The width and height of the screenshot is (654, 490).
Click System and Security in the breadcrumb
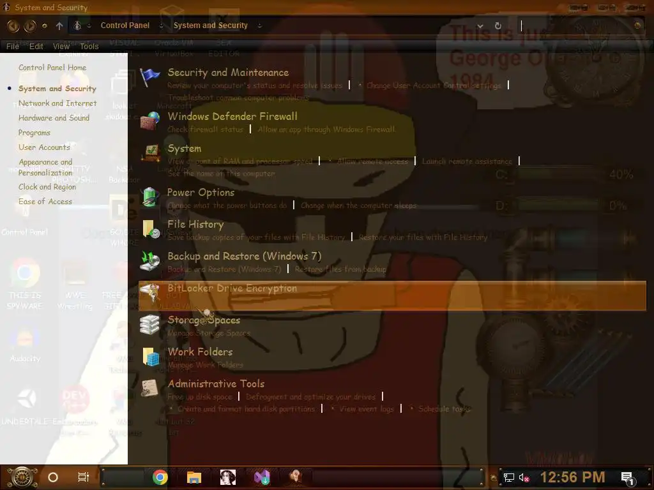point(211,26)
